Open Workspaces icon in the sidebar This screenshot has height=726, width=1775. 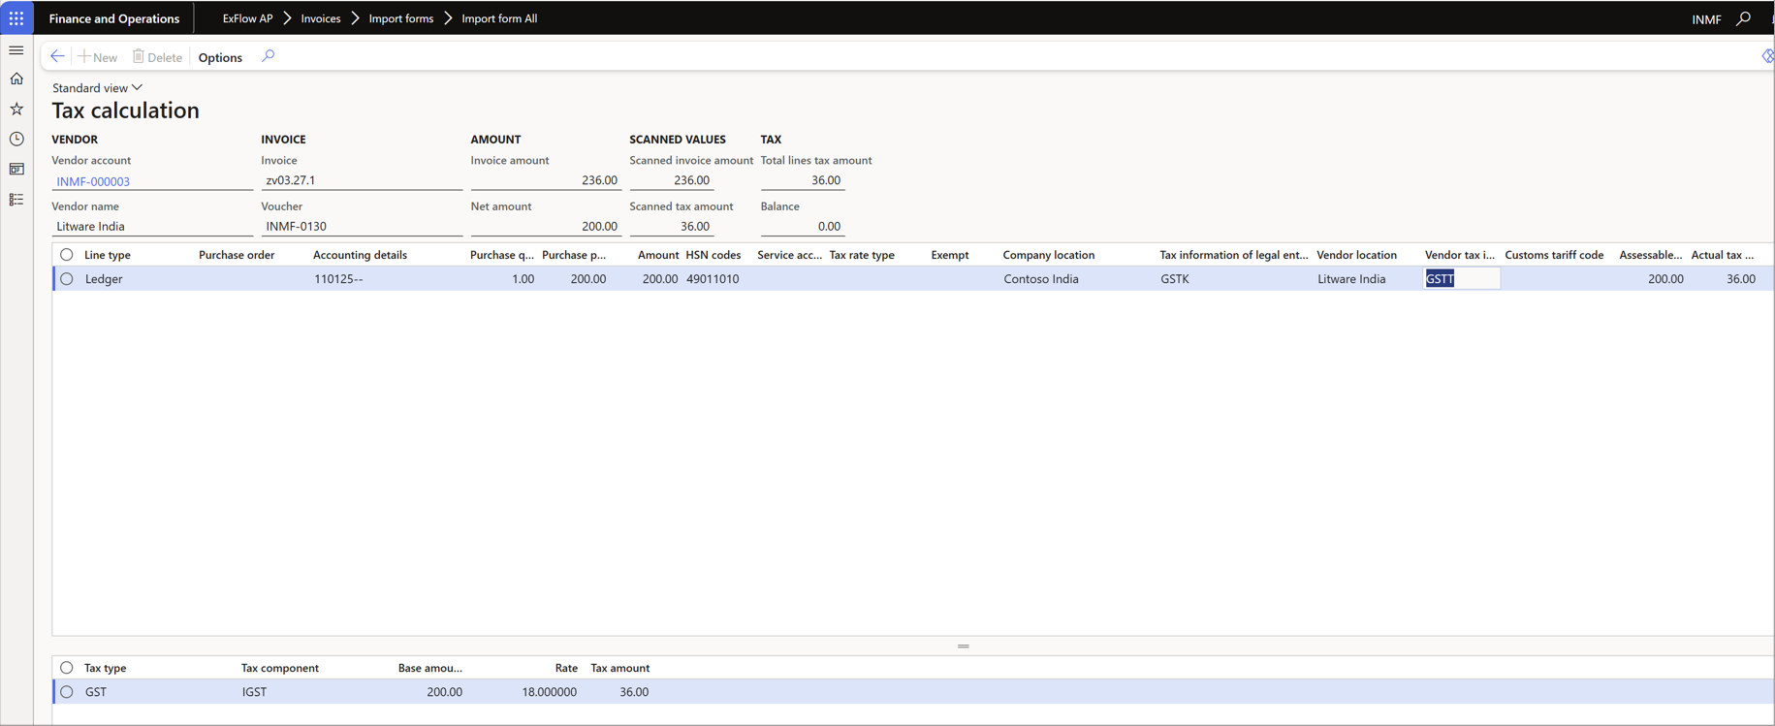[x=16, y=170]
